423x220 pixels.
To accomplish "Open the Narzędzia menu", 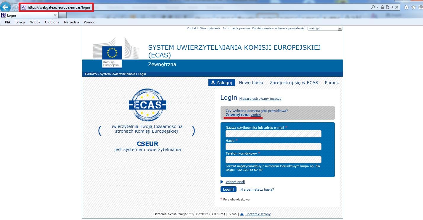I will [x=71, y=22].
